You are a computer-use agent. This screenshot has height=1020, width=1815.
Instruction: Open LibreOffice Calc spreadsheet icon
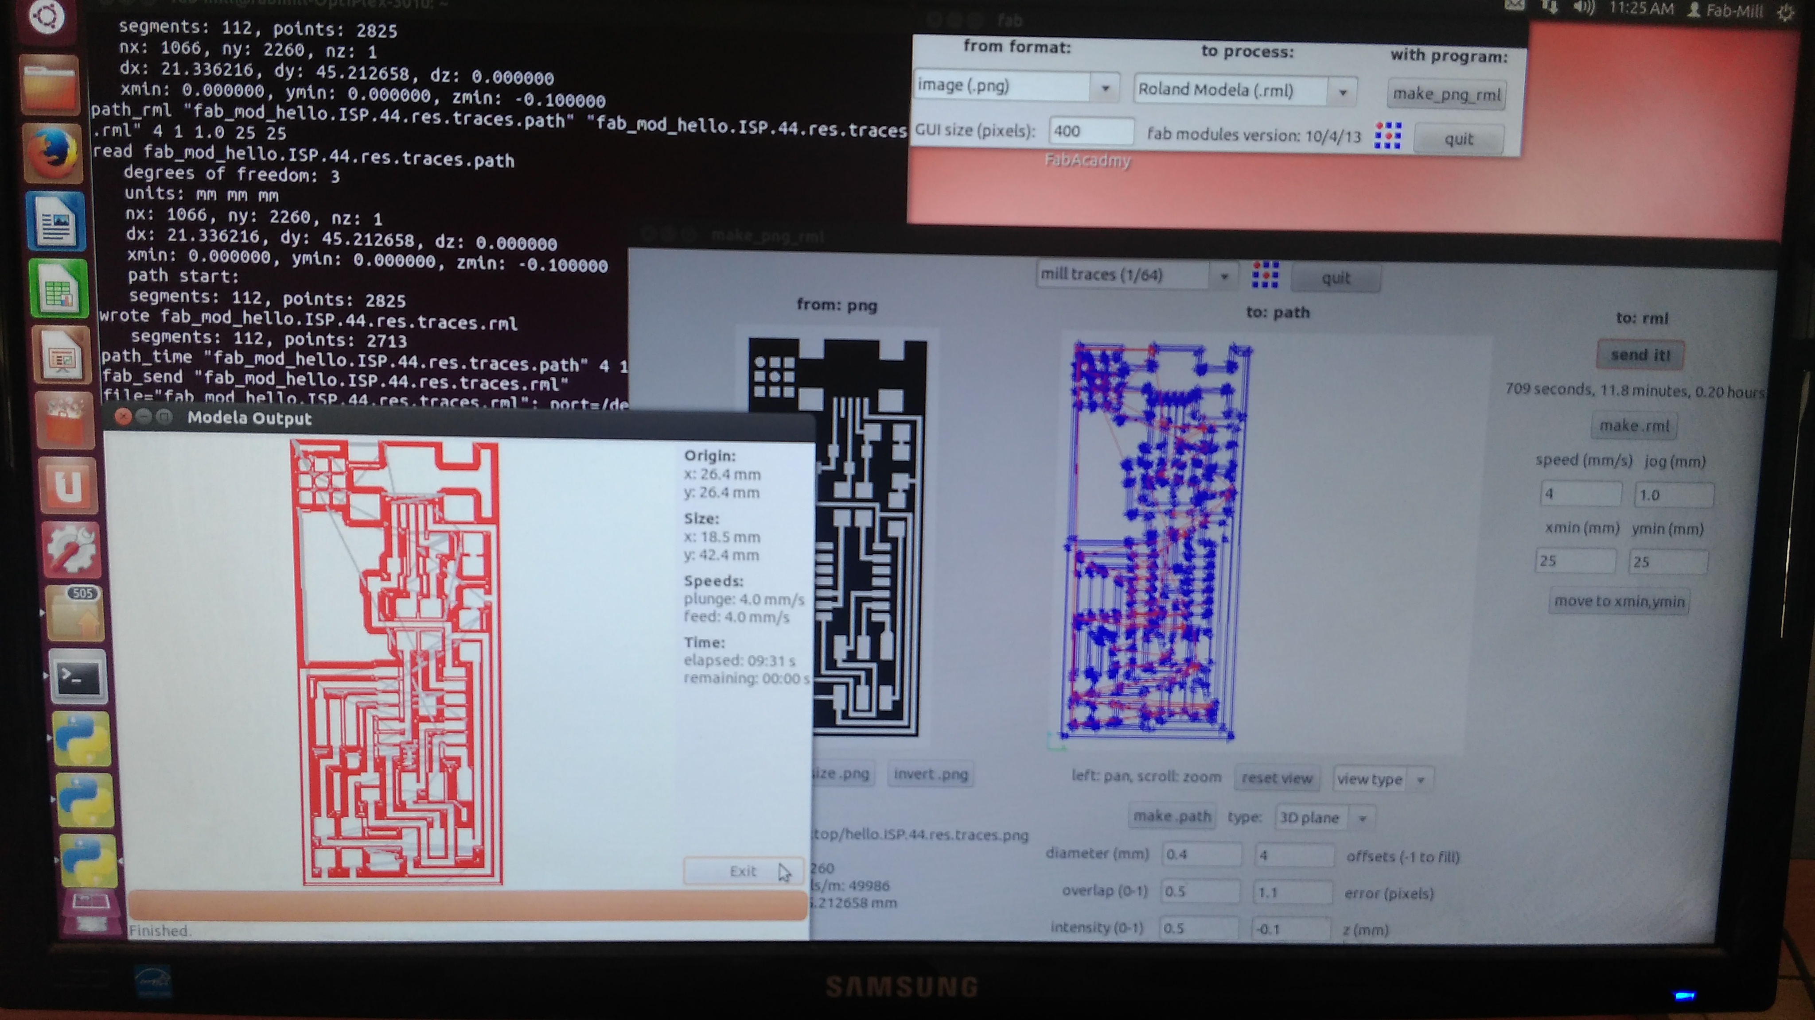coord(58,289)
